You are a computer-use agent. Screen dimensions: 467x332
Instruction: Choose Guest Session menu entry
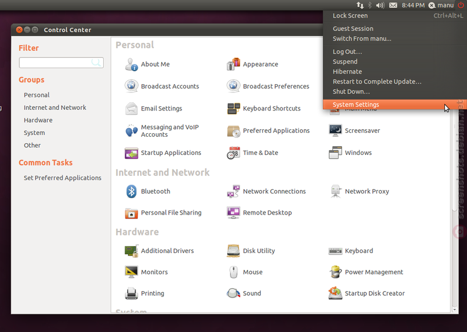click(x=395, y=29)
